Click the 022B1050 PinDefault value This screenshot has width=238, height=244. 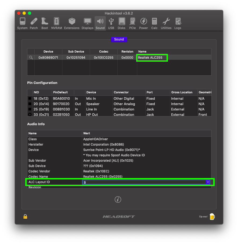point(61,114)
